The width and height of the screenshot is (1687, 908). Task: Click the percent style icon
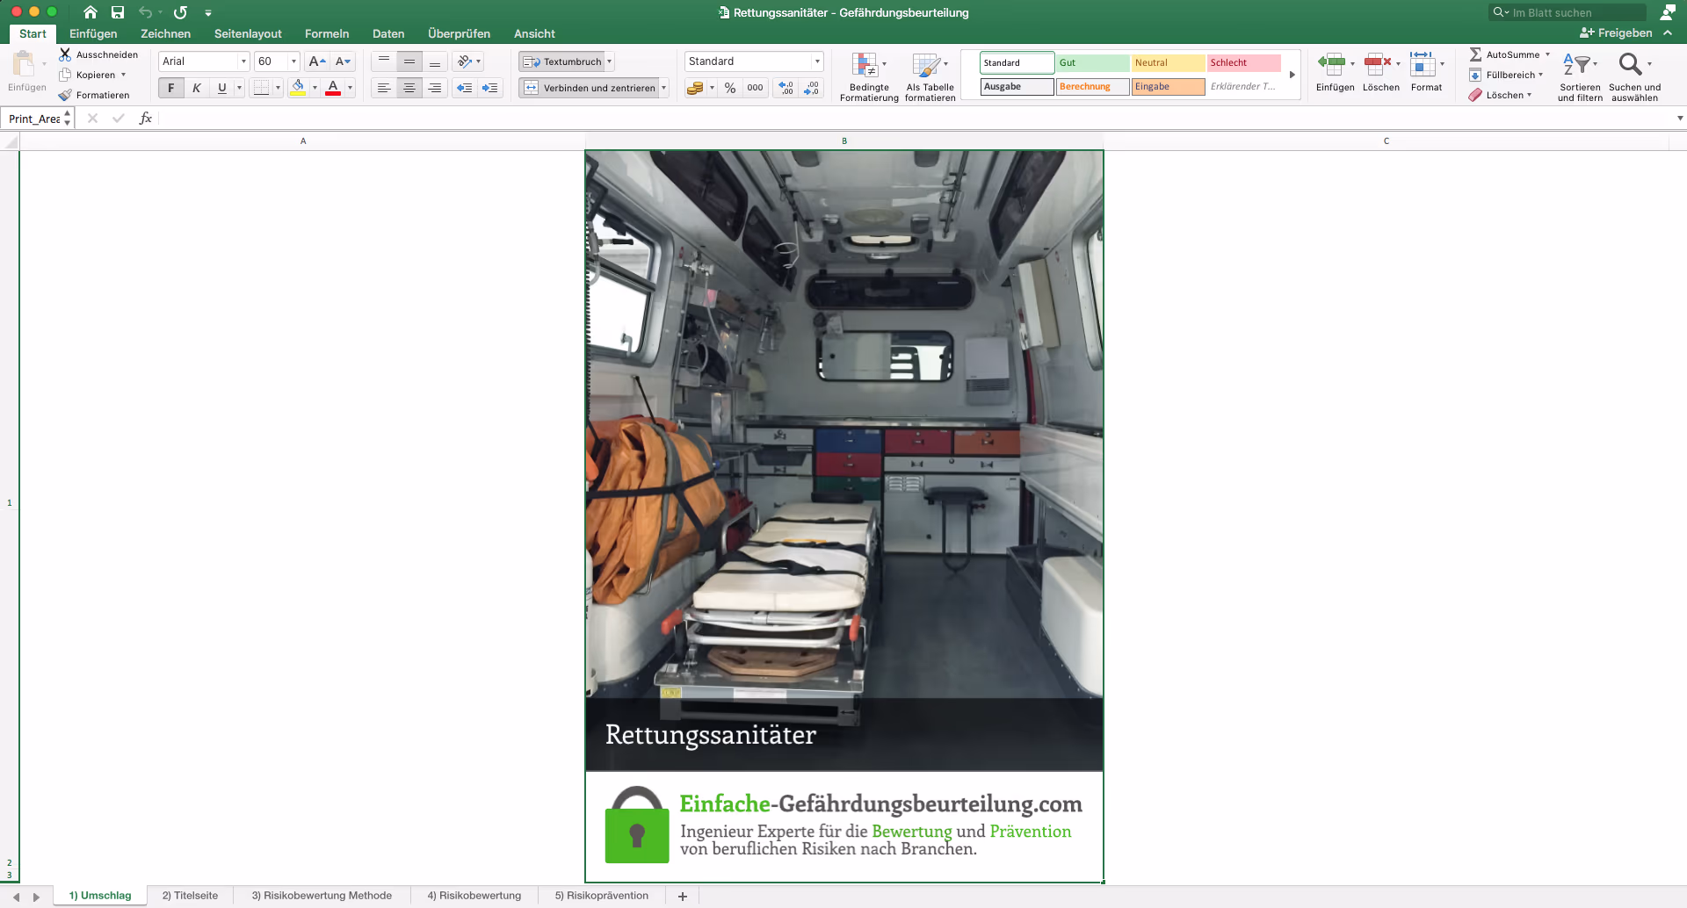point(730,88)
